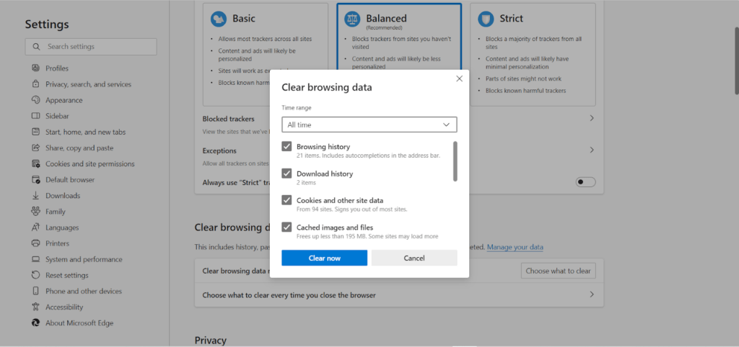Click the Languages icon in sidebar
739x347 pixels.
(x=35, y=227)
